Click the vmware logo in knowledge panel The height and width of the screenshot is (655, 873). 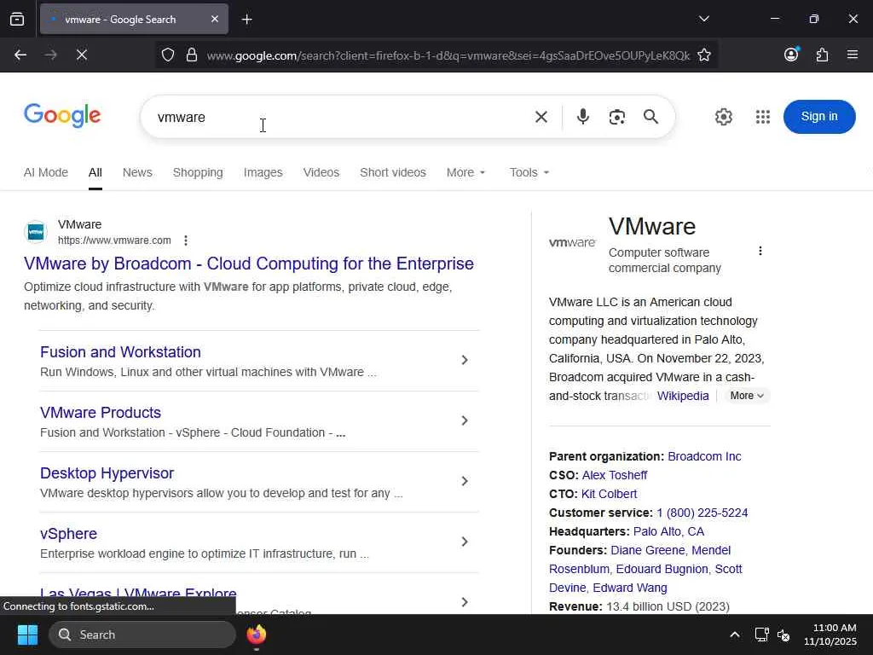coord(572,243)
